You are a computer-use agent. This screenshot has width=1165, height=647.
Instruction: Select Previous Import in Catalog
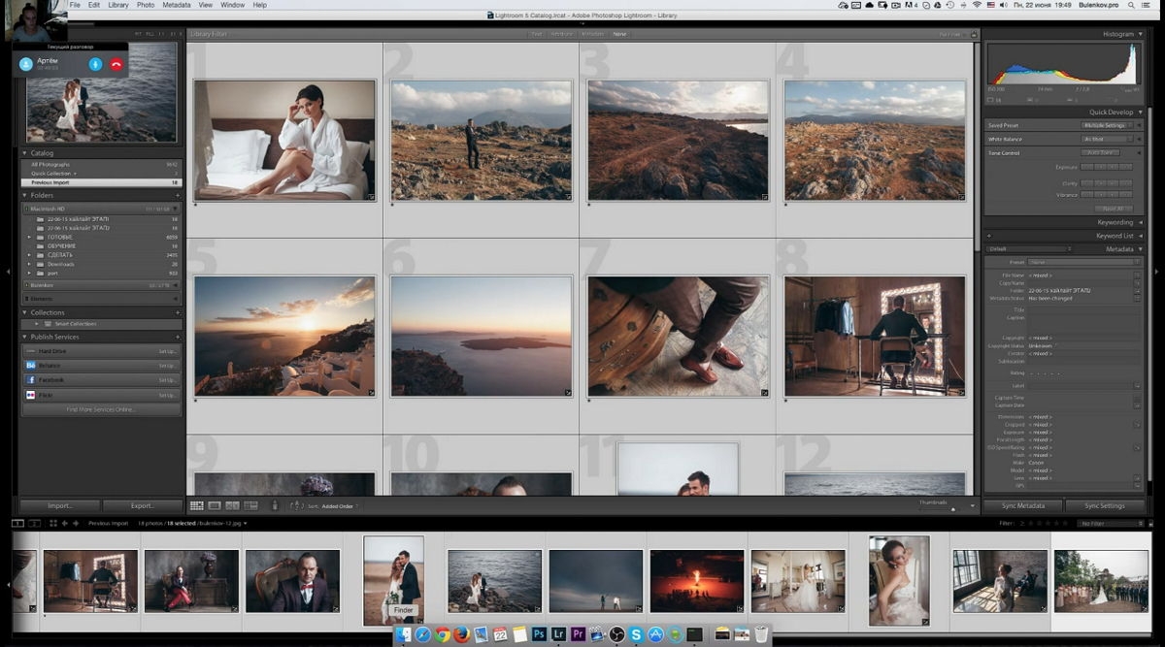pyautogui.click(x=101, y=182)
